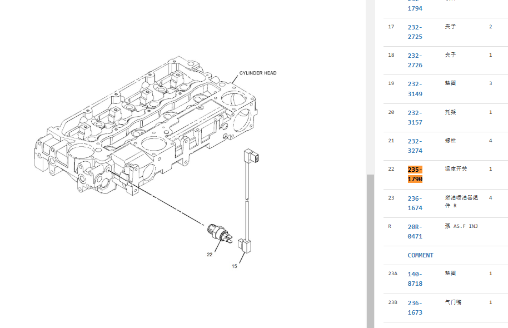Open part number 236-1674 link

click(x=415, y=203)
